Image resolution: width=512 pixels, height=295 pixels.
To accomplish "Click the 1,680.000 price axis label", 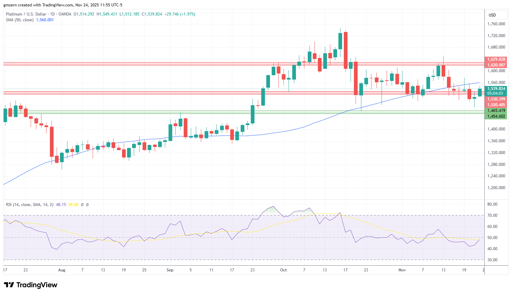I will click(496, 47).
